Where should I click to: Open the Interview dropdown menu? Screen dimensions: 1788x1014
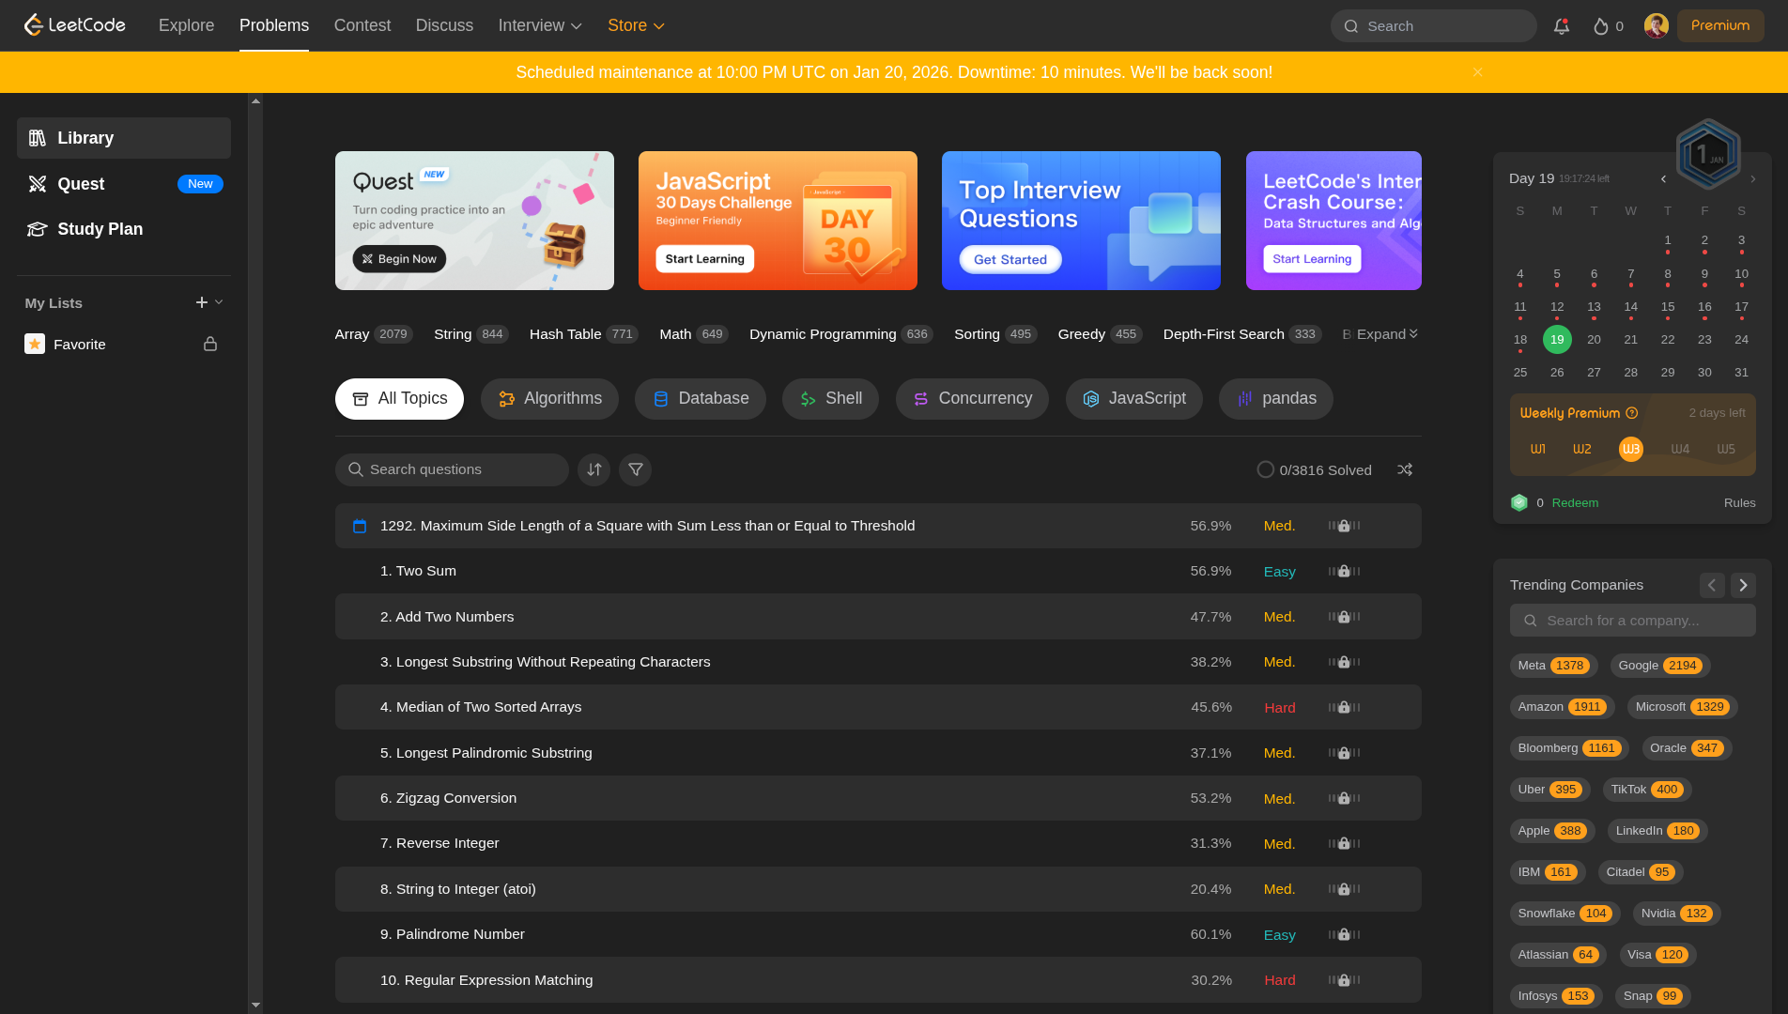[540, 25]
